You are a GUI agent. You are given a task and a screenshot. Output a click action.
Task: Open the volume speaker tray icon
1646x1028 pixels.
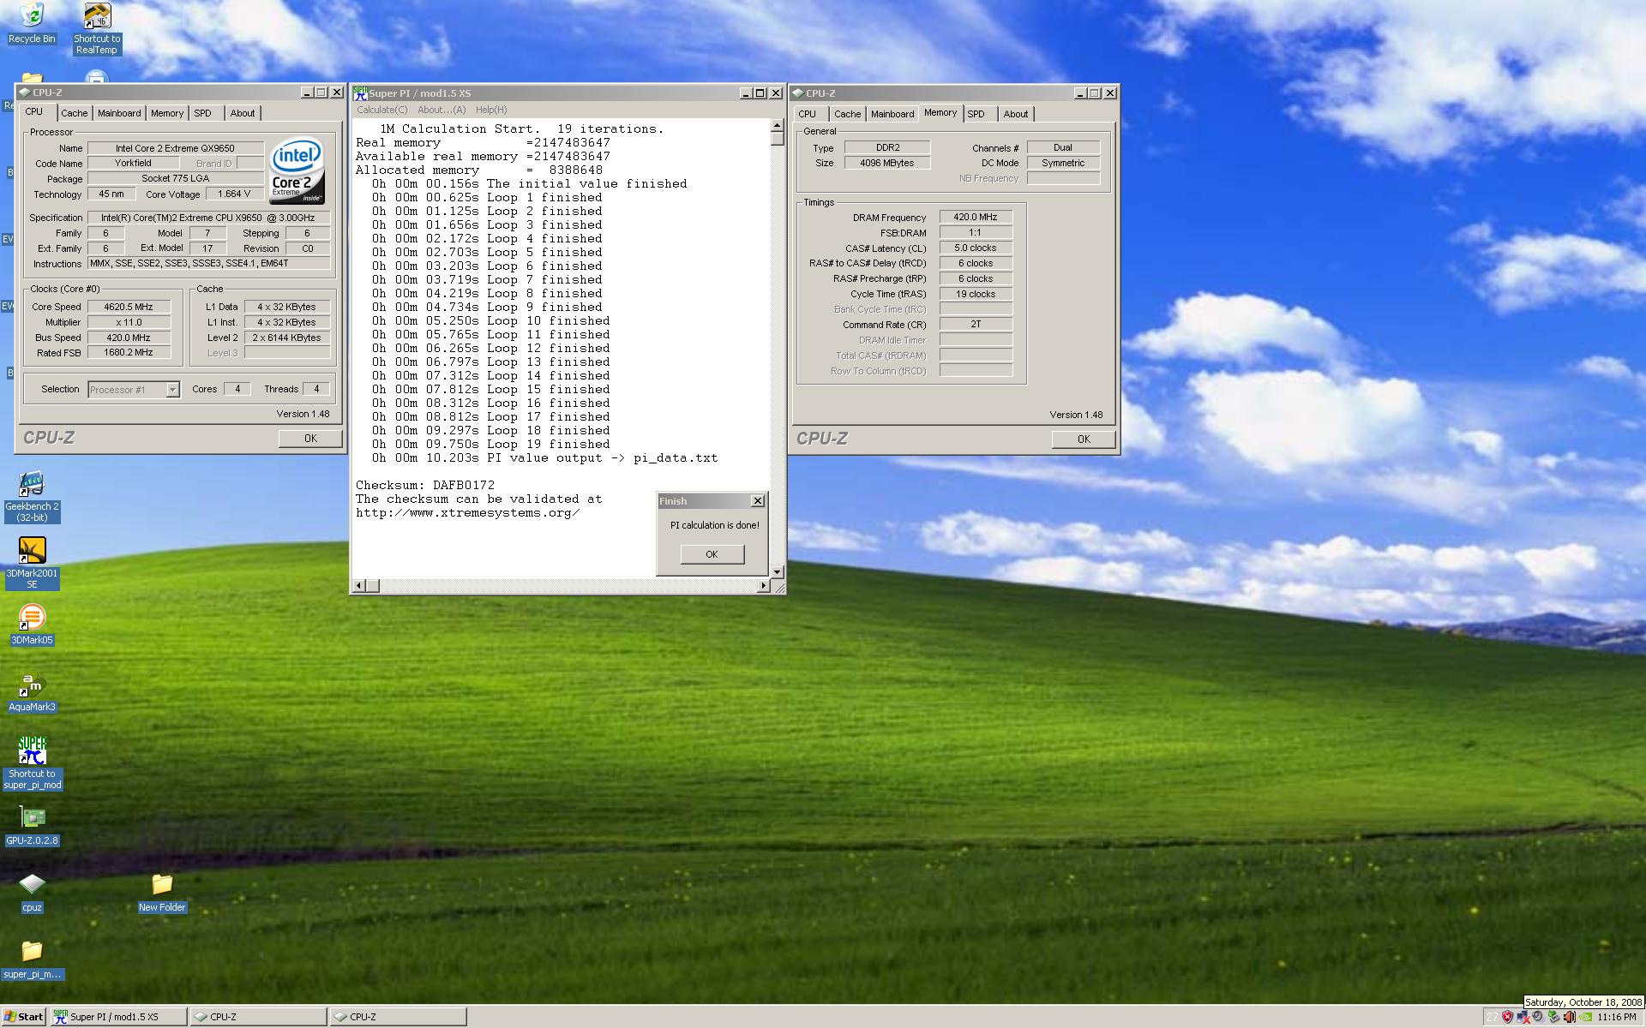[1570, 1017]
